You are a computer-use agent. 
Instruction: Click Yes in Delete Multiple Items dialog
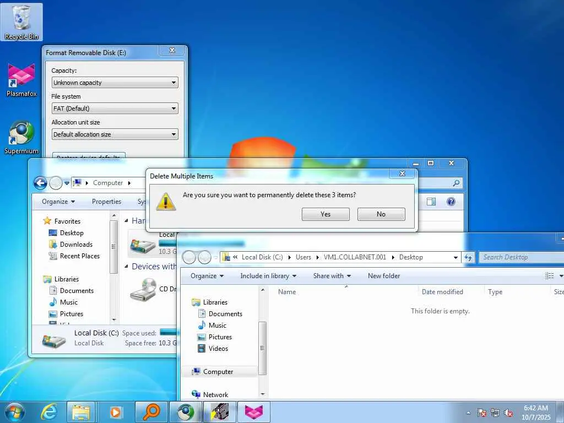click(326, 214)
